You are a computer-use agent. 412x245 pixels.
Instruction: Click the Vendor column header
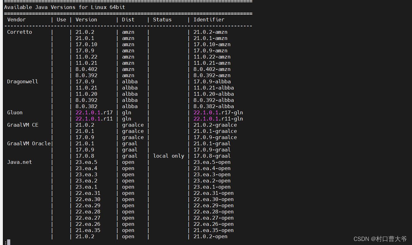(16, 20)
